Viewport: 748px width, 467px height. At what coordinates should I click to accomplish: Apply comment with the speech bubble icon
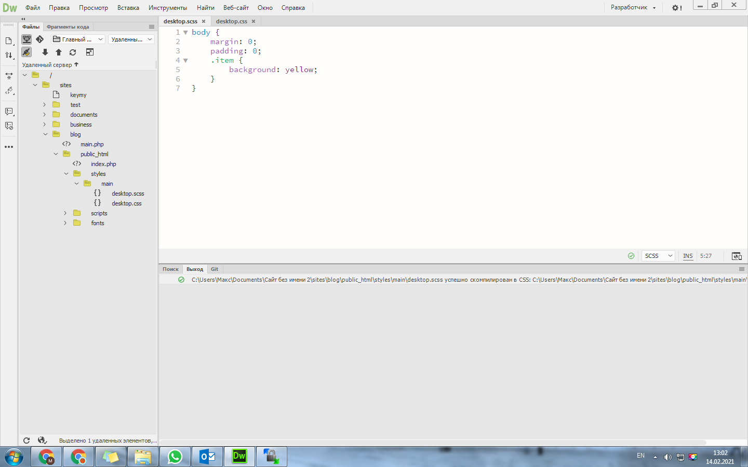point(9,112)
